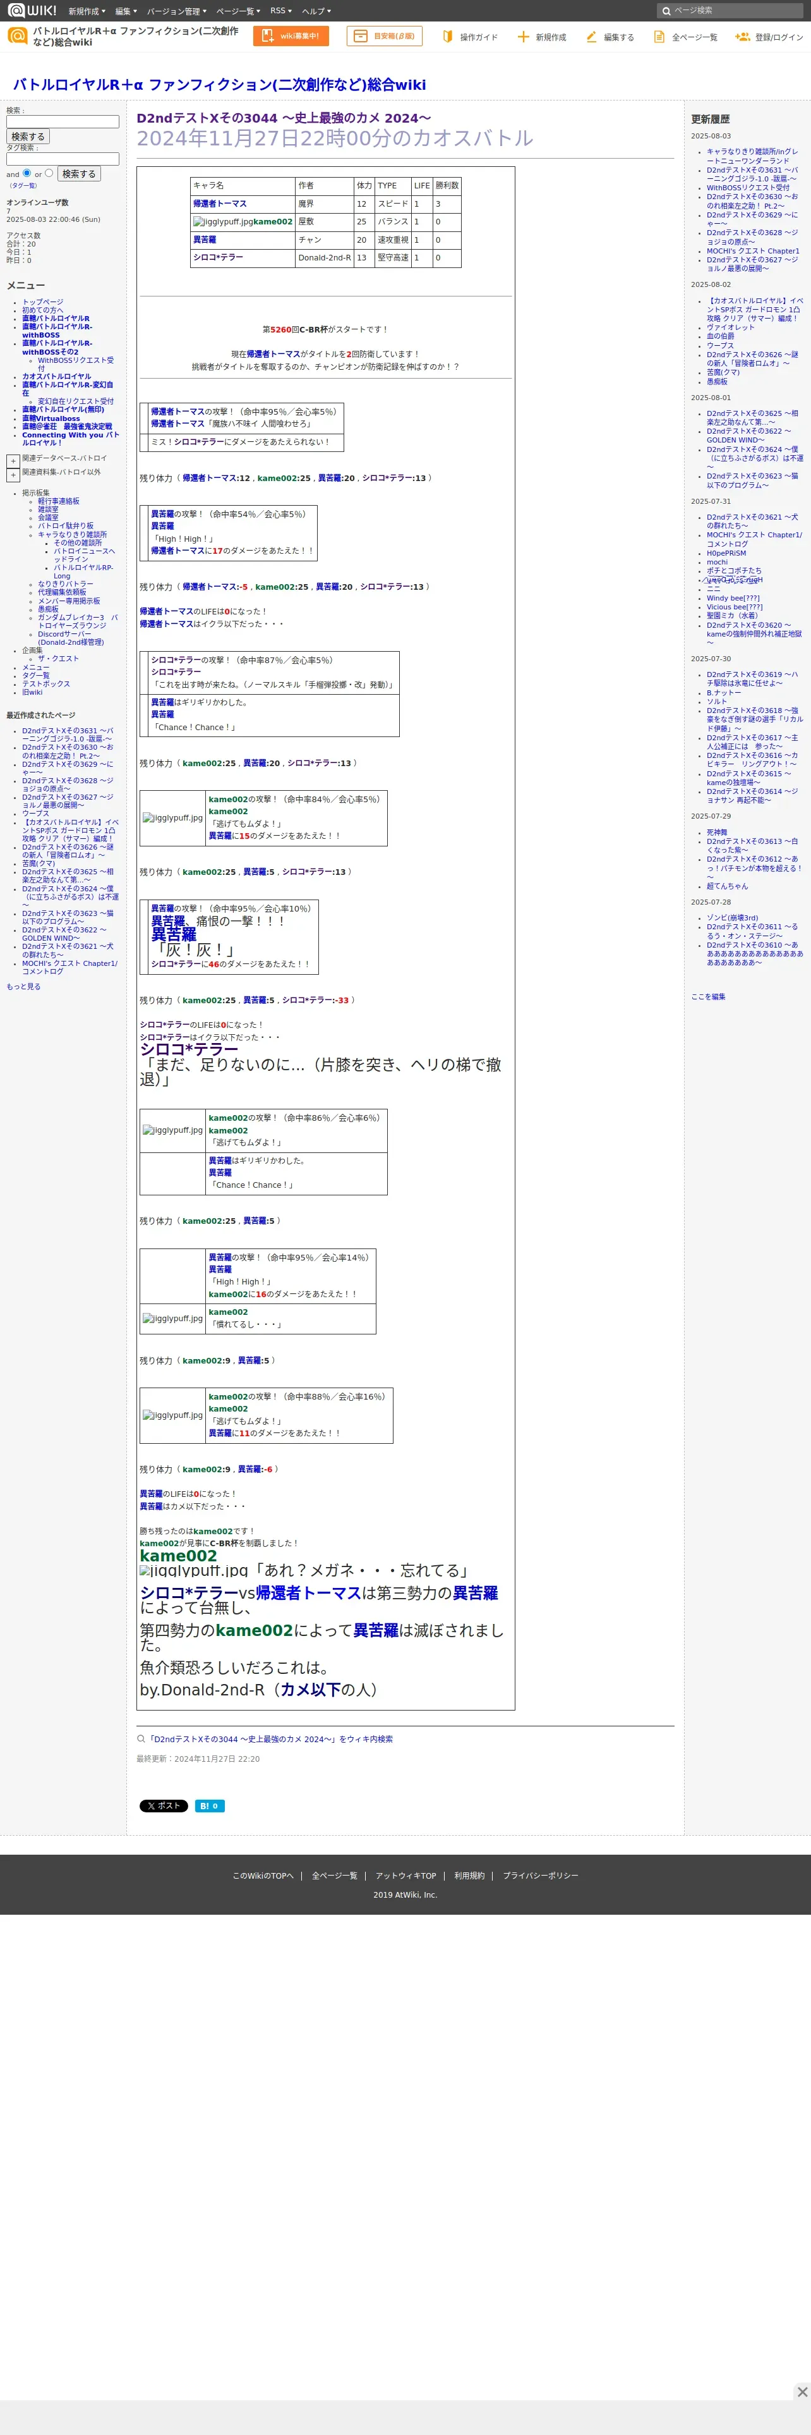Open the カオスバトルロイヤル menu link
The image size is (811, 2435).
(57, 376)
